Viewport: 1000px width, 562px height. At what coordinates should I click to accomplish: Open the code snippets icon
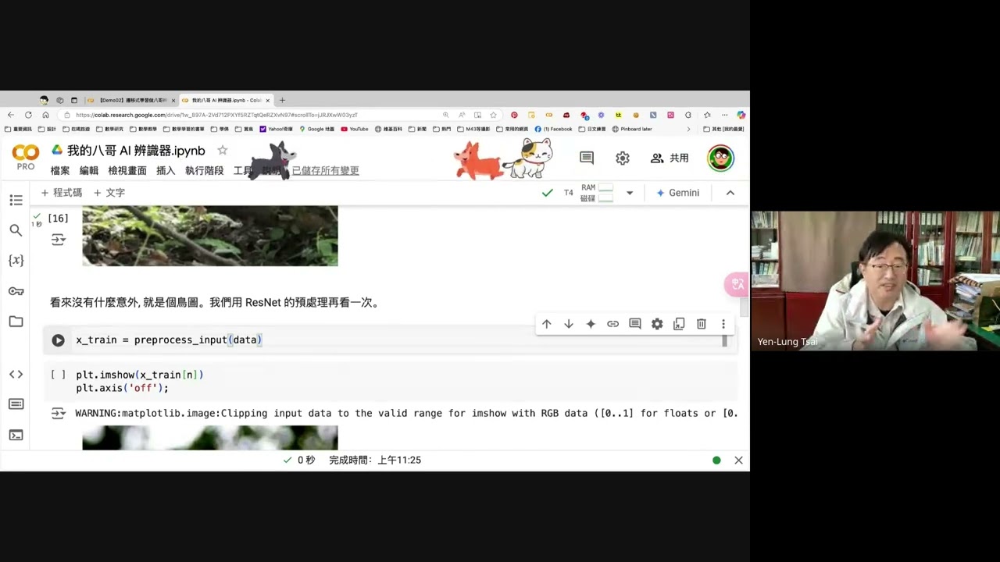(x=16, y=374)
